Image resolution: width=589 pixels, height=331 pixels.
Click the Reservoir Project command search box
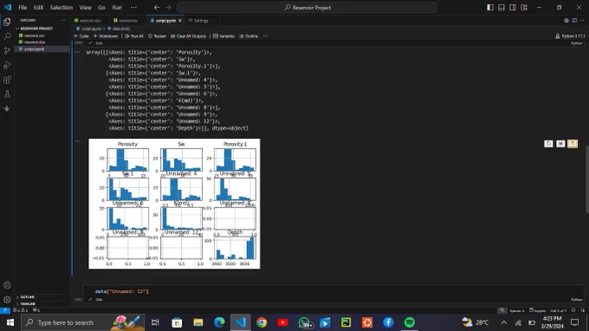click(307, 8)
